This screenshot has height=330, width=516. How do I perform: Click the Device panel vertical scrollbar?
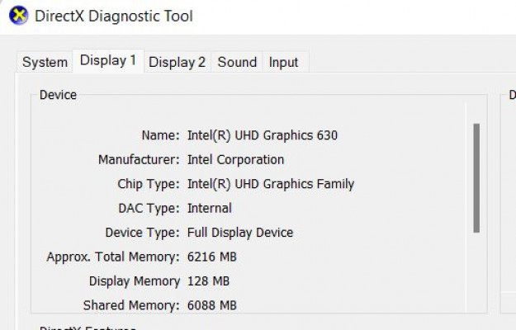coord(476,177)
